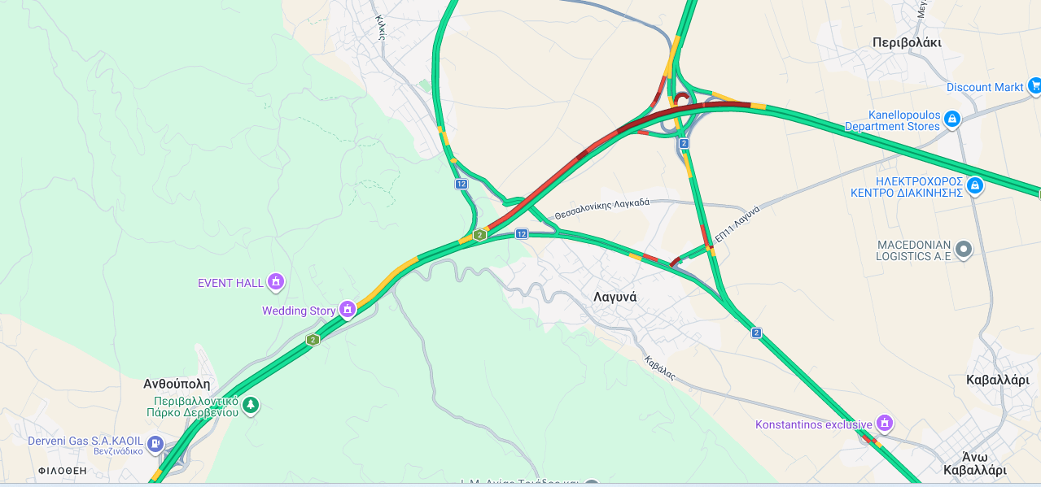Click the green park tree icon near Δερβενίου

click(x=251, y=405)
